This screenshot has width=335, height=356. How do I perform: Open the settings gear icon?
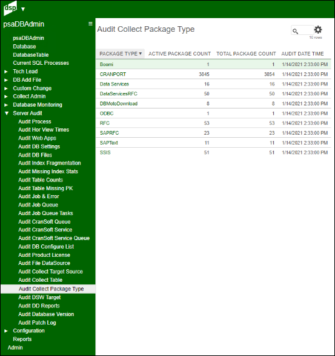[318, 30]
